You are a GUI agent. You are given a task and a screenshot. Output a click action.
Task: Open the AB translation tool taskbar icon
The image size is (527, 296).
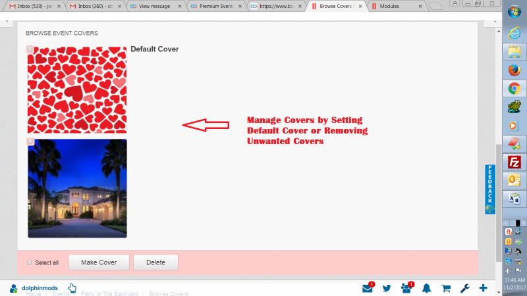[514, 199]
